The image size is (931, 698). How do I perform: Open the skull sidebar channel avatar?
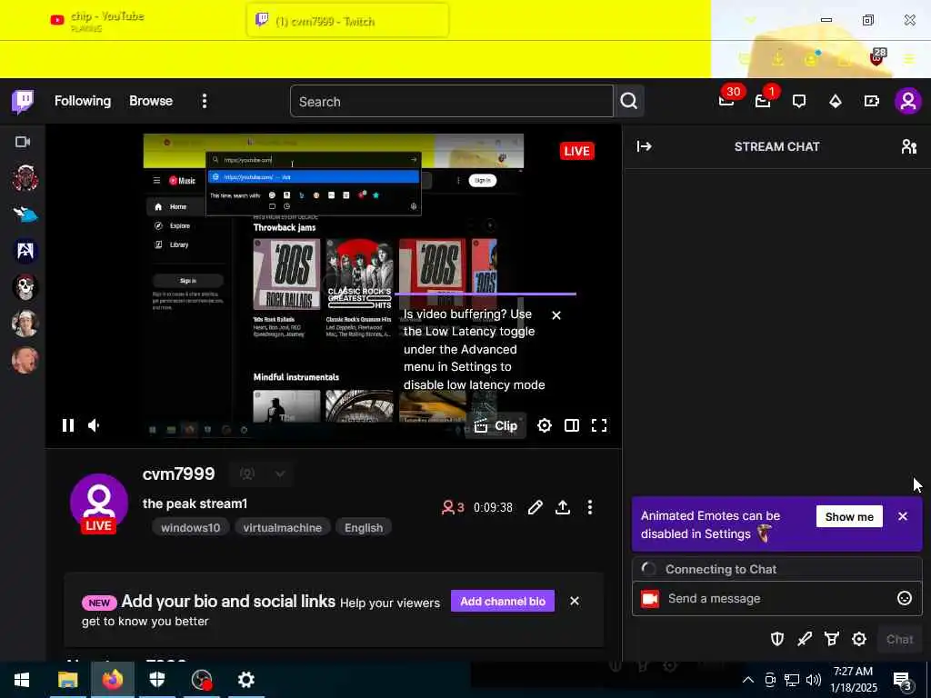tap(25, 287)
